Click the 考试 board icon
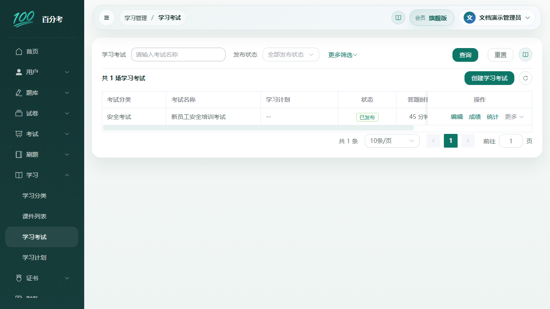550x309 pixels. pyautogui.click(x=19, y=134)
